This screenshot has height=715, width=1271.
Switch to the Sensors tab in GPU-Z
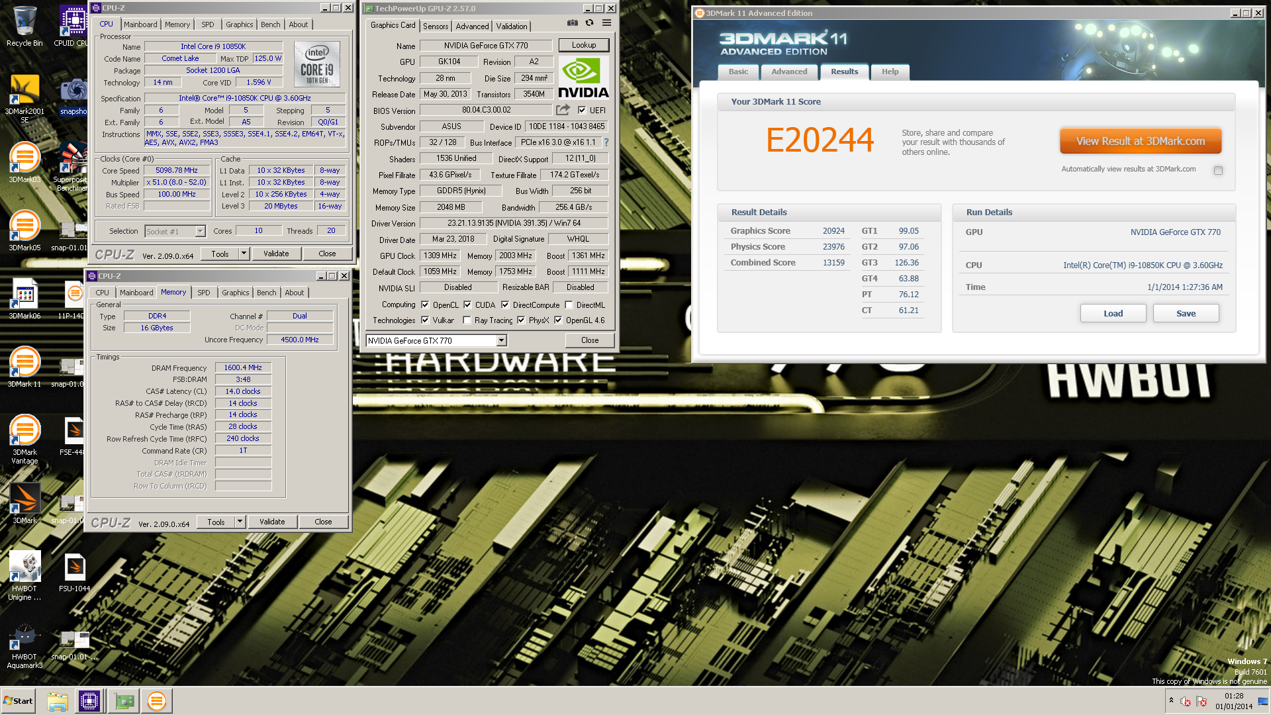pyautogui.click(x=436, y=26)
